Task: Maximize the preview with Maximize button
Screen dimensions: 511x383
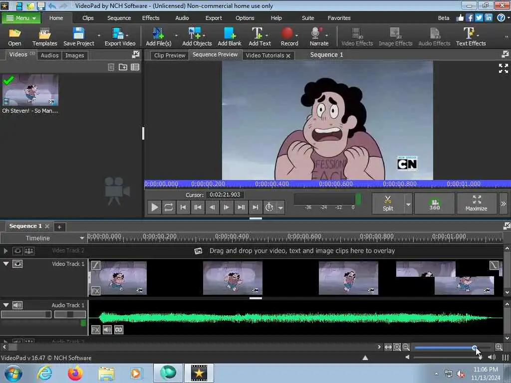Action: (476, 203)
